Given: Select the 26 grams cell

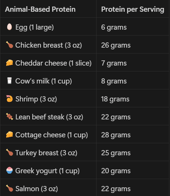Looking at the screenshot, I should (x=133, y=45).
